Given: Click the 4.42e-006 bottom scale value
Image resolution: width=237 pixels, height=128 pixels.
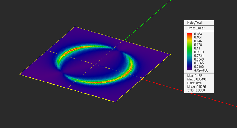Looking at the screenshot, I should (x=201, y=70).
